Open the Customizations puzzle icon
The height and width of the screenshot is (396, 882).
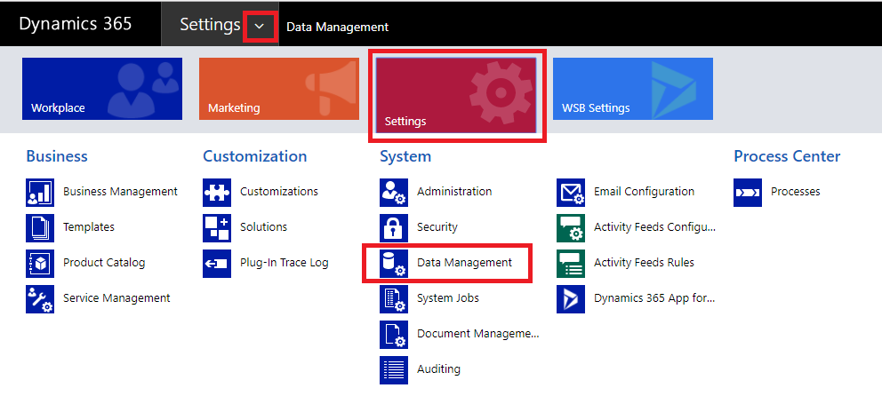point(217,192)
